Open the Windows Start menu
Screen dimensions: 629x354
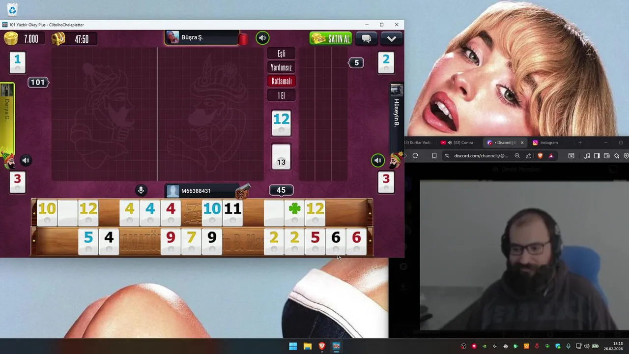coord(293,346)
